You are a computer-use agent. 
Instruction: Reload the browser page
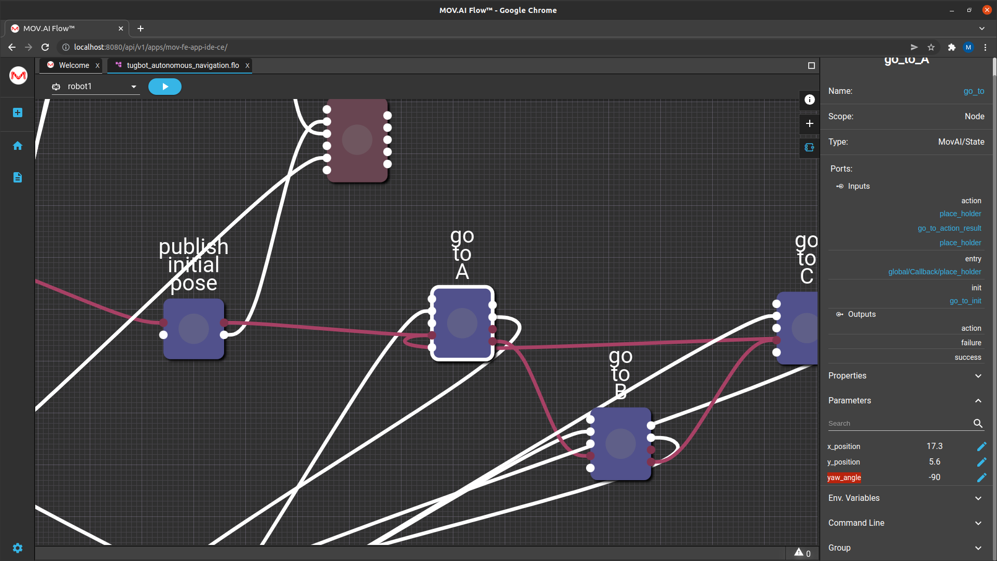click(x=45, y=47)
